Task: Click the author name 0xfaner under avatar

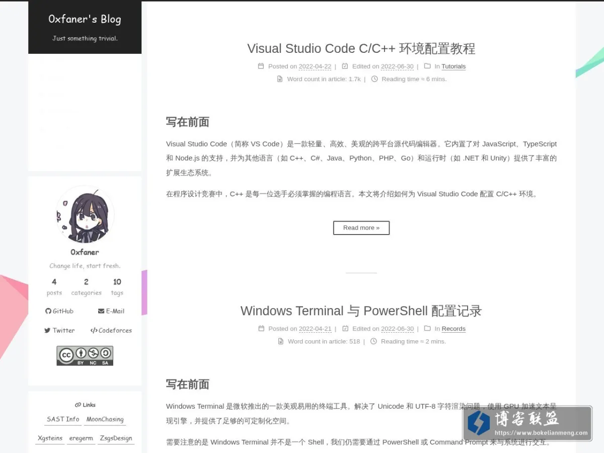Action: 85,252
